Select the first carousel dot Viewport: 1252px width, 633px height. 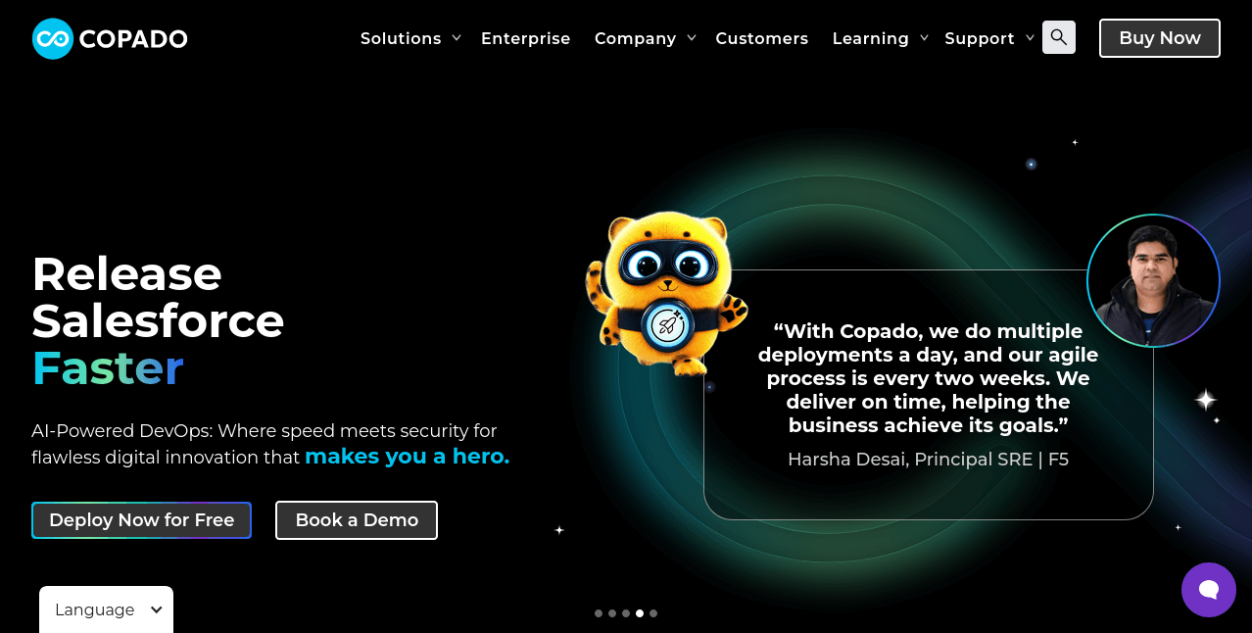pyautogui.click(x=599, y=613)
